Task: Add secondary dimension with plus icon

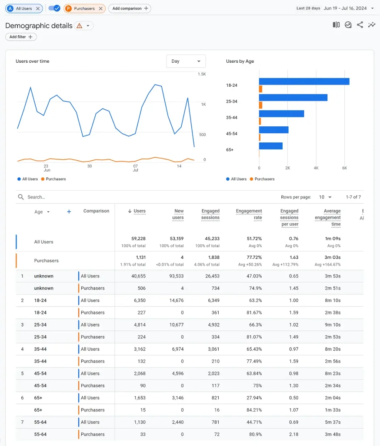Action: 69,212
